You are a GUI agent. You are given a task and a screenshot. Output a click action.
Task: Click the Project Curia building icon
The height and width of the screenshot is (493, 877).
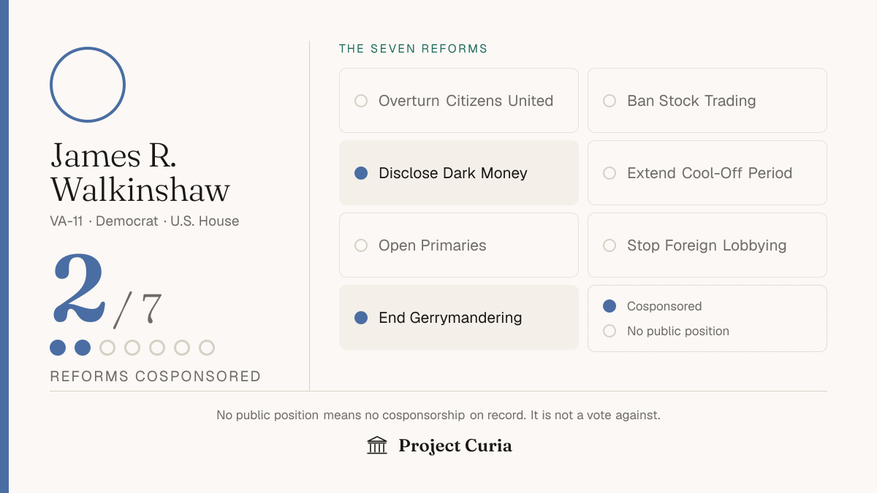(377, 446)
